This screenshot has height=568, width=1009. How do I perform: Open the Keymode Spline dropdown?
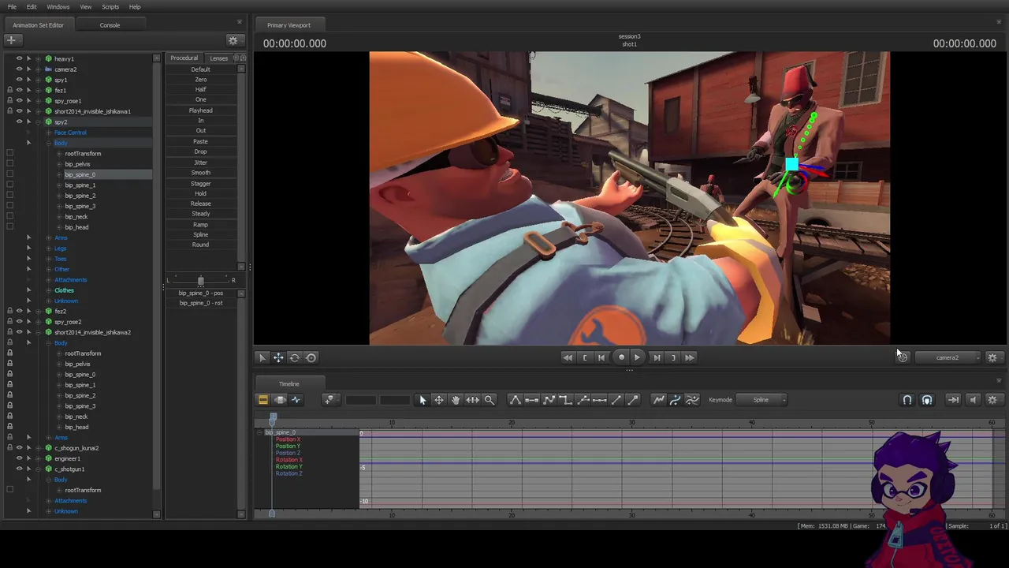761,400
